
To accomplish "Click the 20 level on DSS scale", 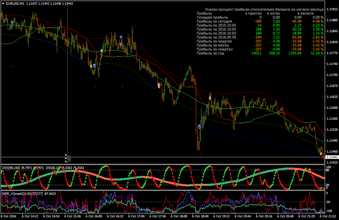I will tap(328, 185).
